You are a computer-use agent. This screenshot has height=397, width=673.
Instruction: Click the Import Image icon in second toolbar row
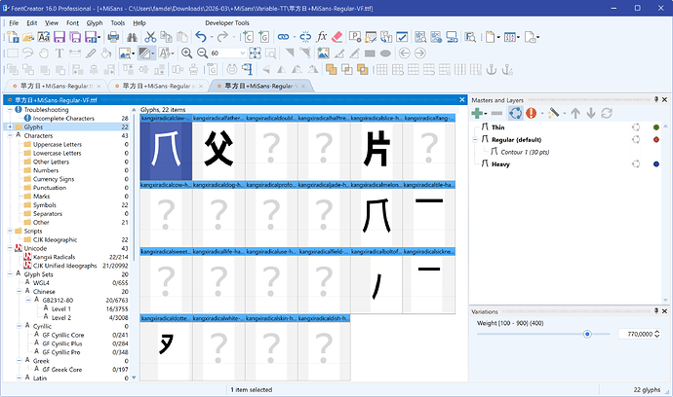[323, 54]
